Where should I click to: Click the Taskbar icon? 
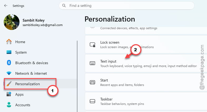point(92,101)
